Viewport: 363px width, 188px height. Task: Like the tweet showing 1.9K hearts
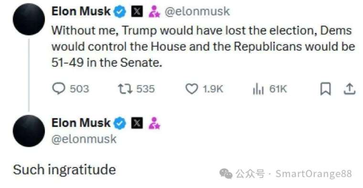[x=204, y=89]
